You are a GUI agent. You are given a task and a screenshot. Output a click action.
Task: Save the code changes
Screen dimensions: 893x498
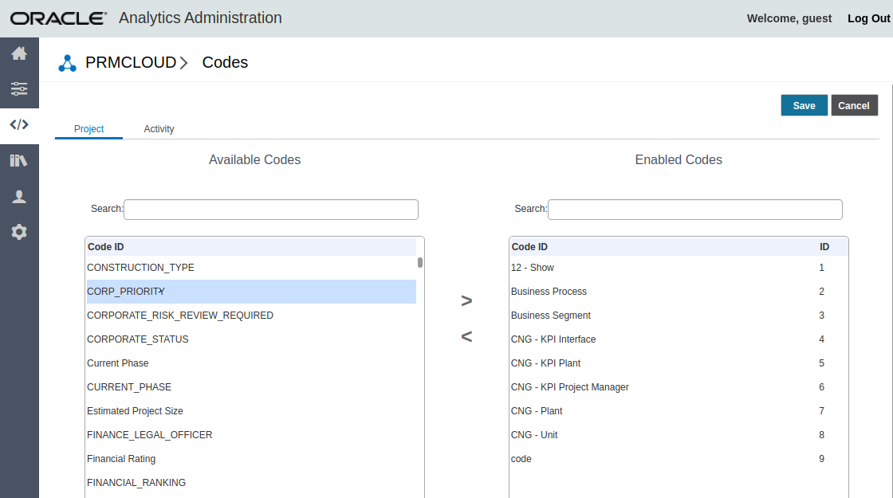[804, 104]
